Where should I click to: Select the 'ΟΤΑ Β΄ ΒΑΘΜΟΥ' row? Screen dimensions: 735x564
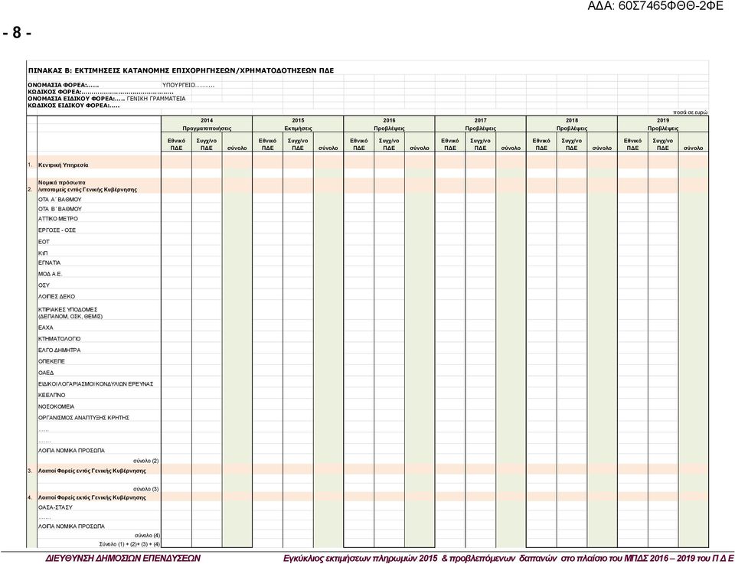pos(60,209)
